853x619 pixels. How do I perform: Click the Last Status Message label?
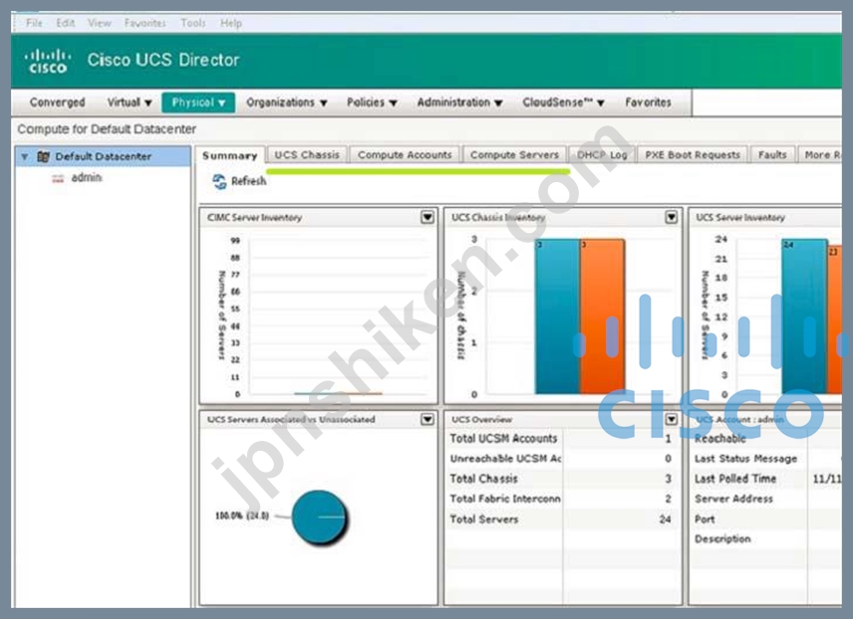tap(745, 459)
